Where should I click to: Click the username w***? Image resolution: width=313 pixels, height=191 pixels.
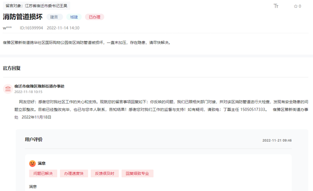click(7, 28)
